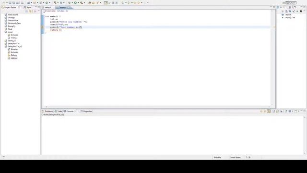The image size is (307, 173).
Task: Select the SalaryAndTax project
Action: 13,44
